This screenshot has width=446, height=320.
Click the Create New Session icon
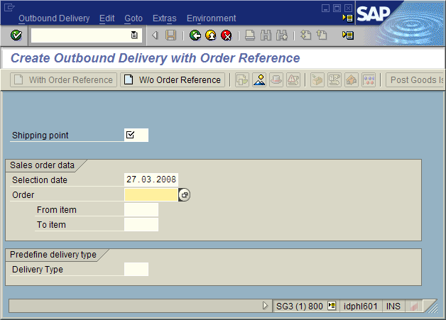click(306, 35)
